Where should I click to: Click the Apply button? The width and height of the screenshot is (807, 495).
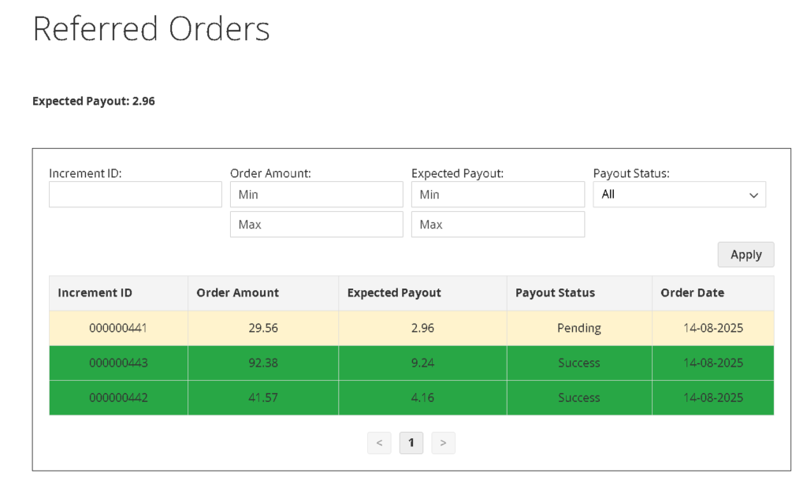point(745,254)
